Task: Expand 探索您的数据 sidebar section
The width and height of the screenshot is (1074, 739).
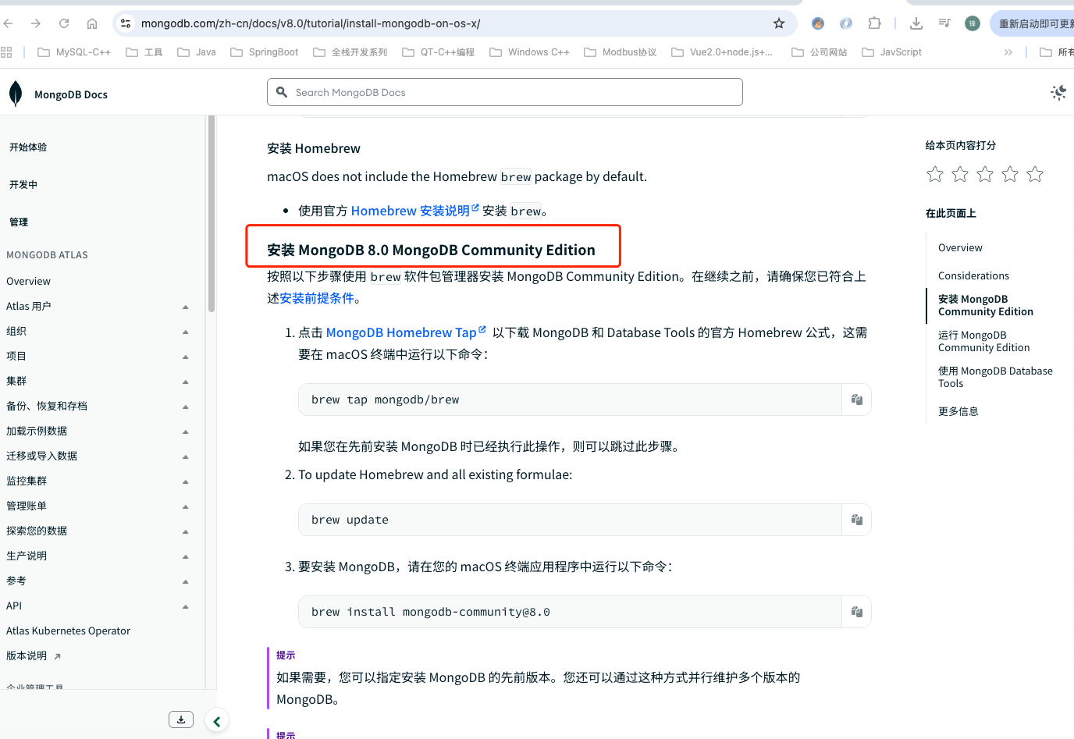Action: [x=186, y=531]
